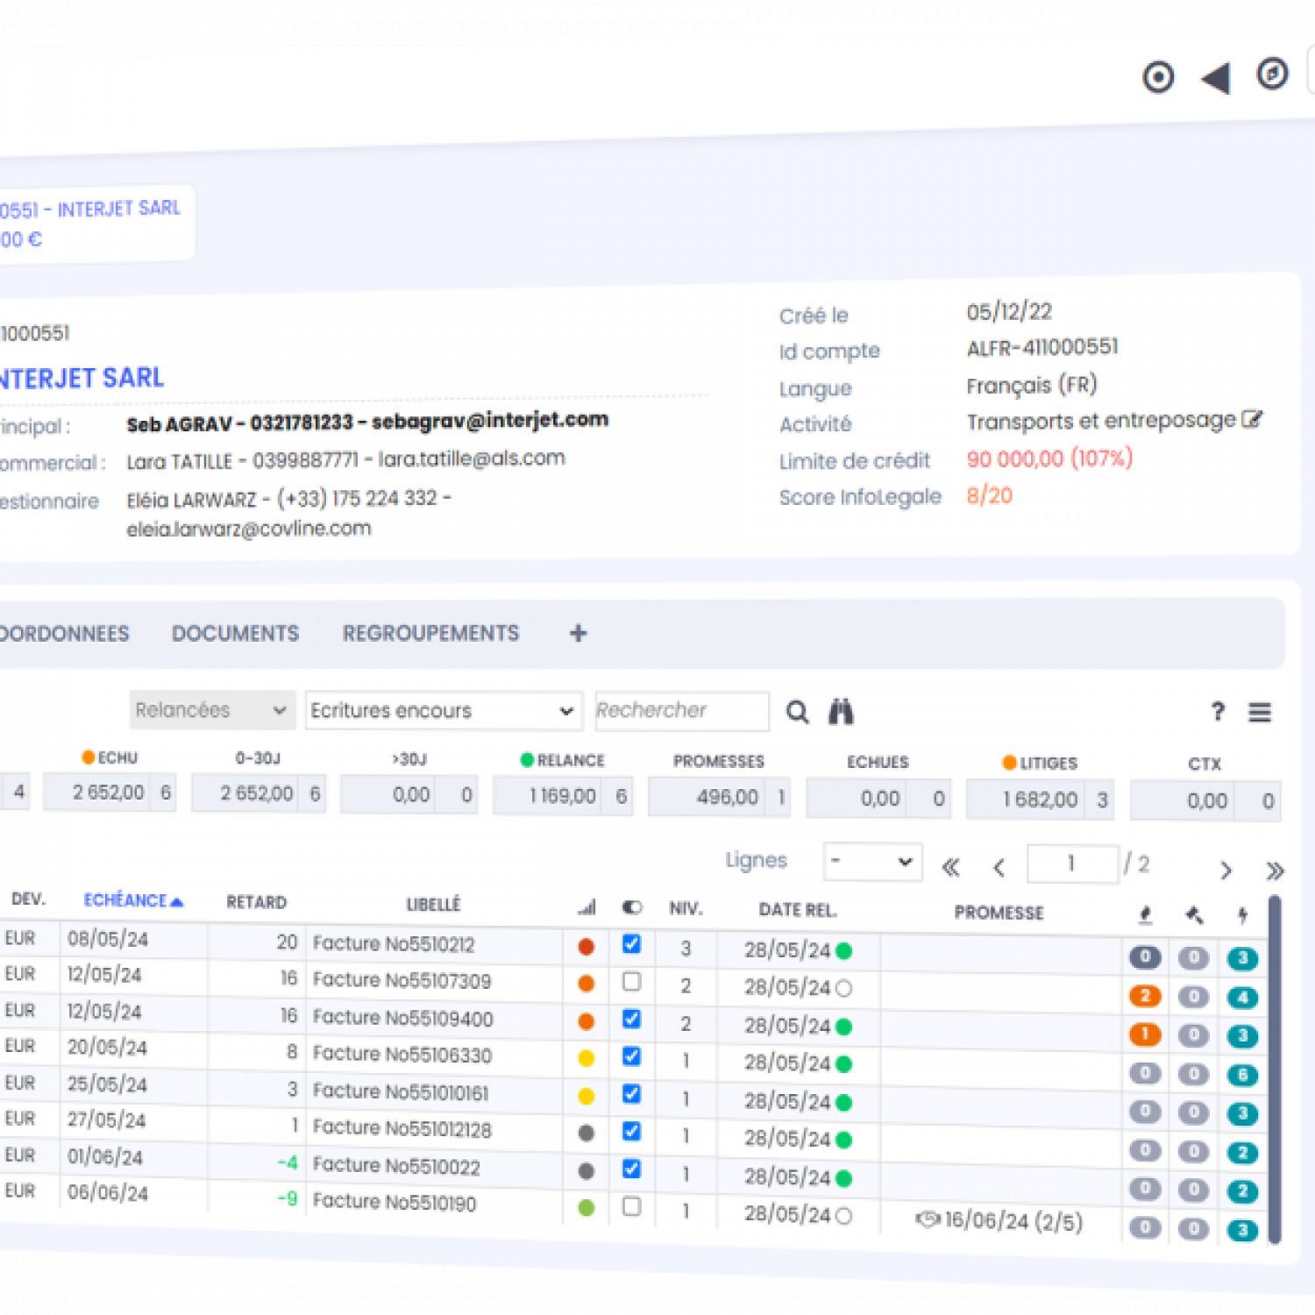The image size is (1315, 1315).
Task: Open the teal badge 6 on Facture No55106330
Action: [x=1242, y=1075]
